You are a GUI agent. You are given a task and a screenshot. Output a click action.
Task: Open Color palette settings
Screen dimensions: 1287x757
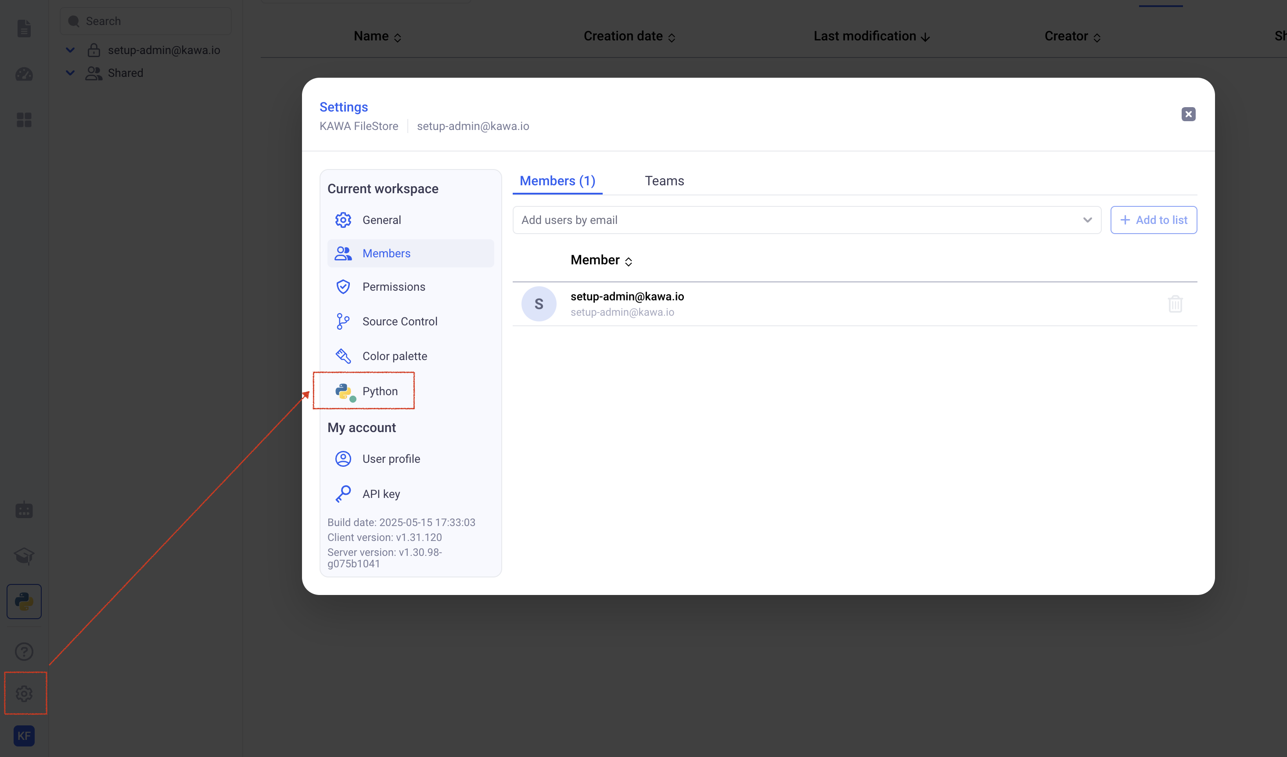[x=394, y=356]
